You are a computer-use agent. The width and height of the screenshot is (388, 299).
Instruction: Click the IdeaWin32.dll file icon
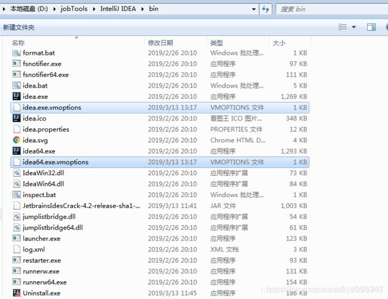pyautogui.click(x=17, y=173)
